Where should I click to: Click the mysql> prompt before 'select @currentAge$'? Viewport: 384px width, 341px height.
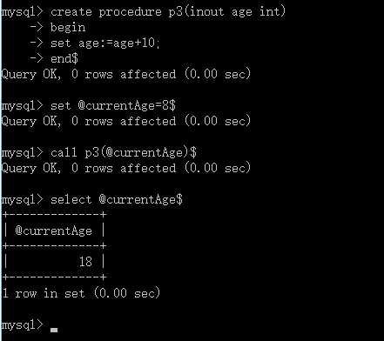pos(23,200)
